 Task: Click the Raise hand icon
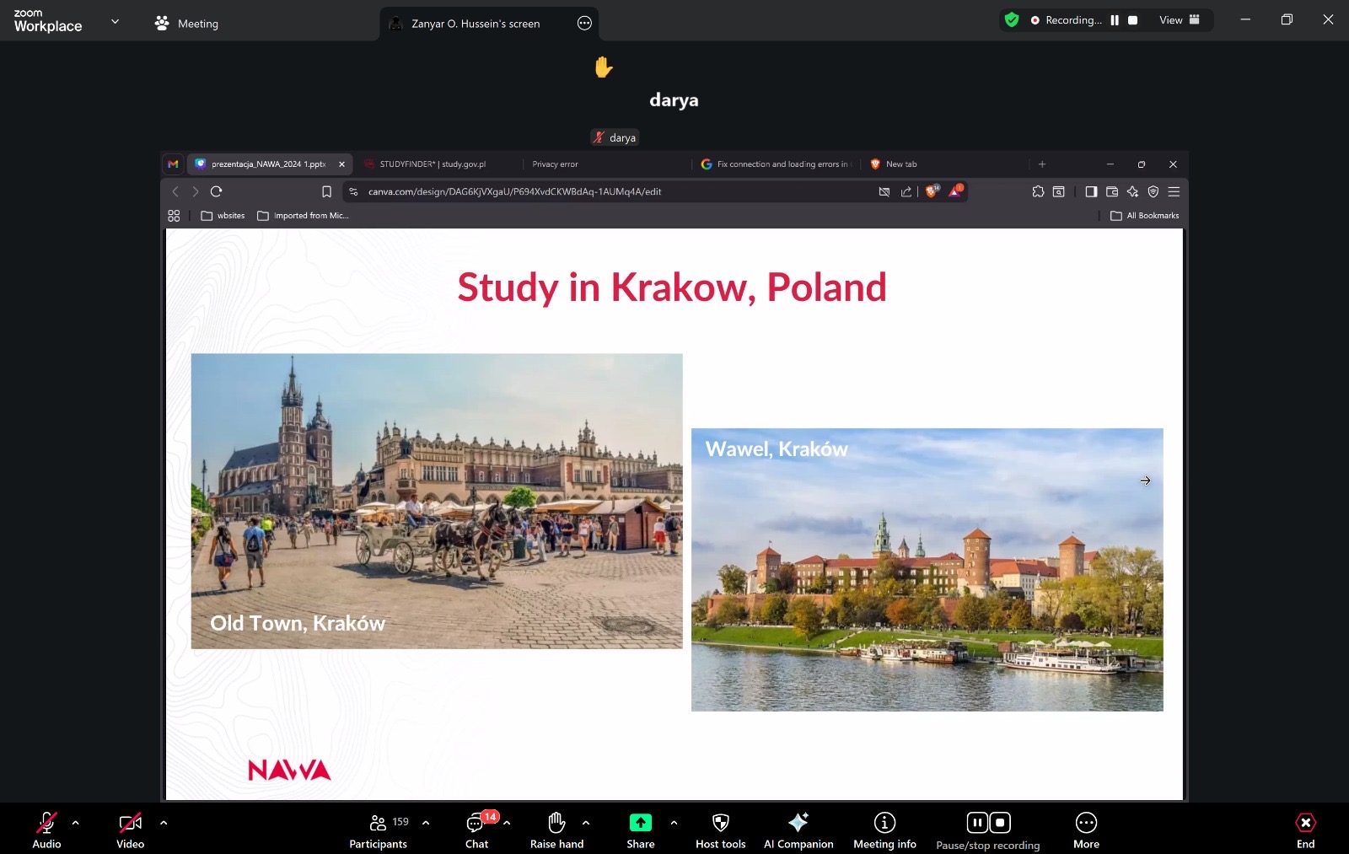click(x=556, y=830)
